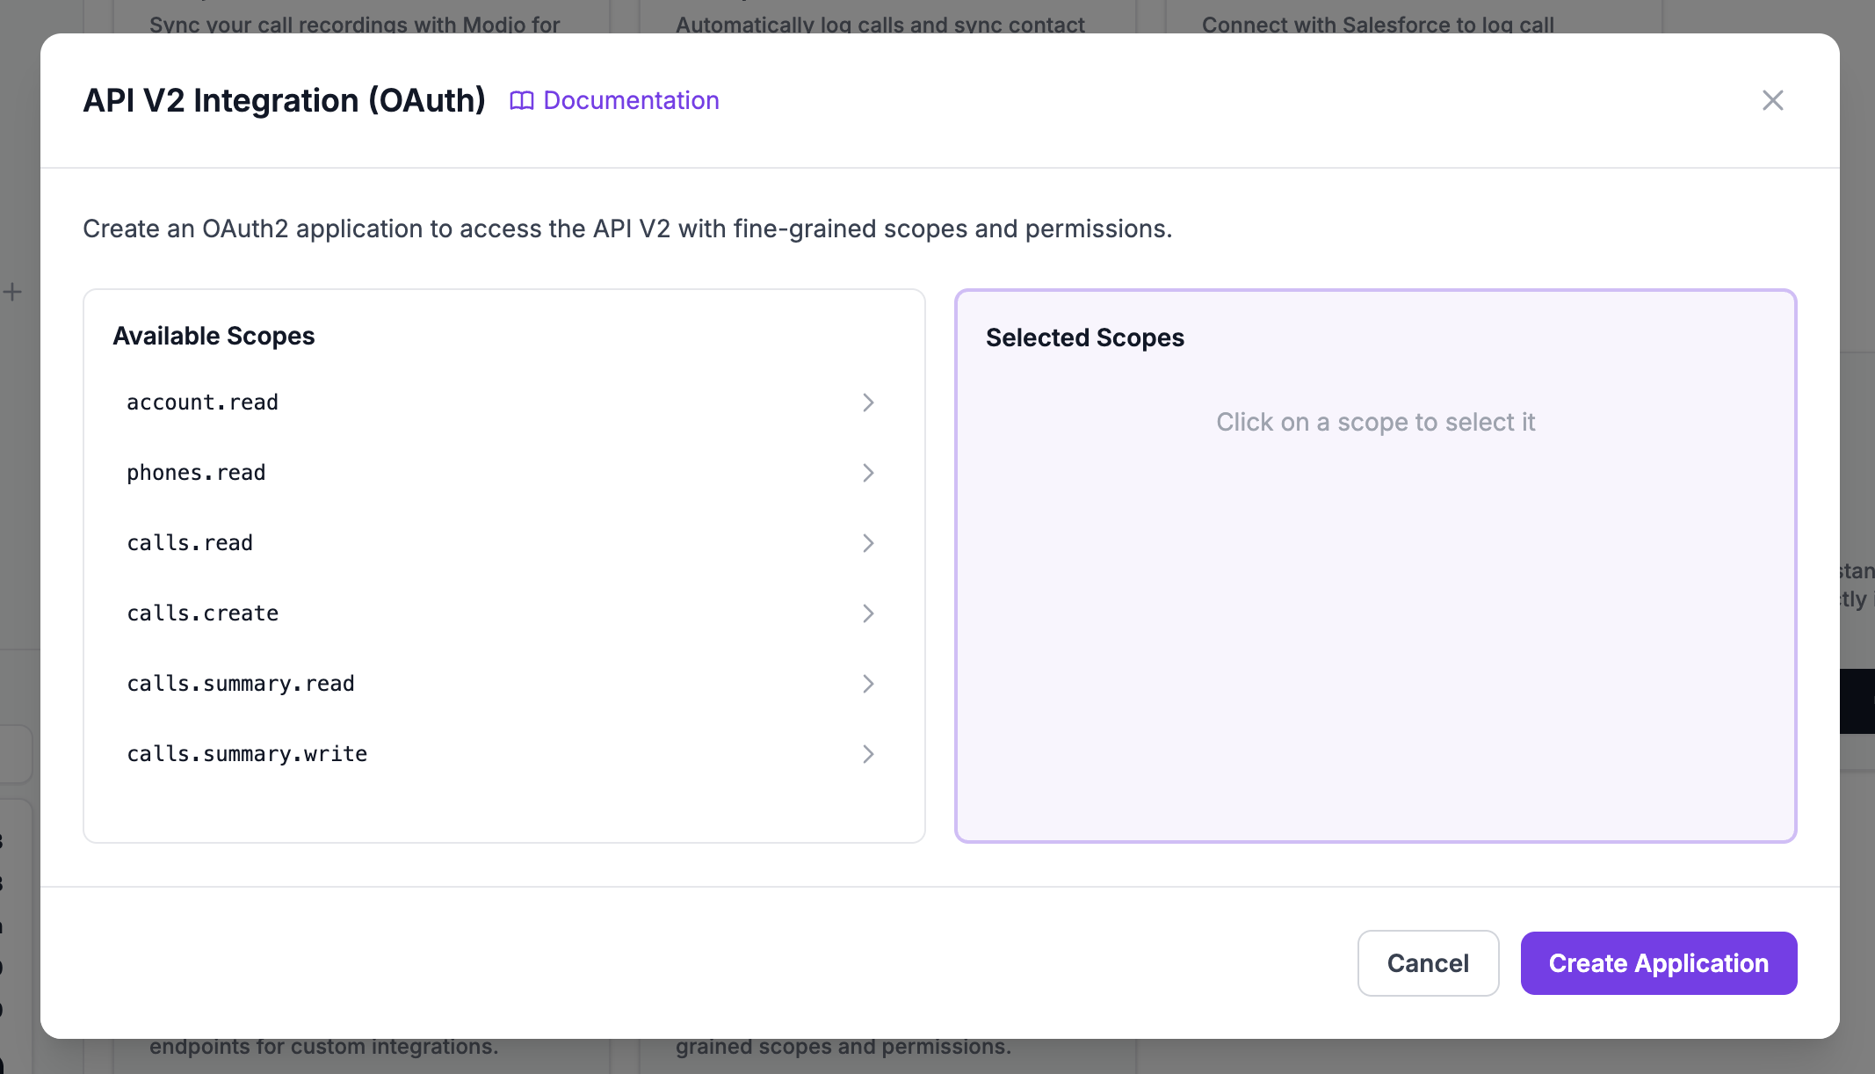The image size is (1875, 1074).
Task: Close the API V2 Integration dialog
Action: 1773,100
